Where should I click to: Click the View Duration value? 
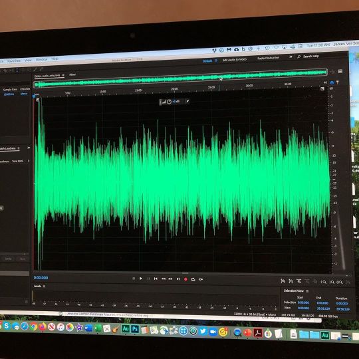tap(343, 309)
